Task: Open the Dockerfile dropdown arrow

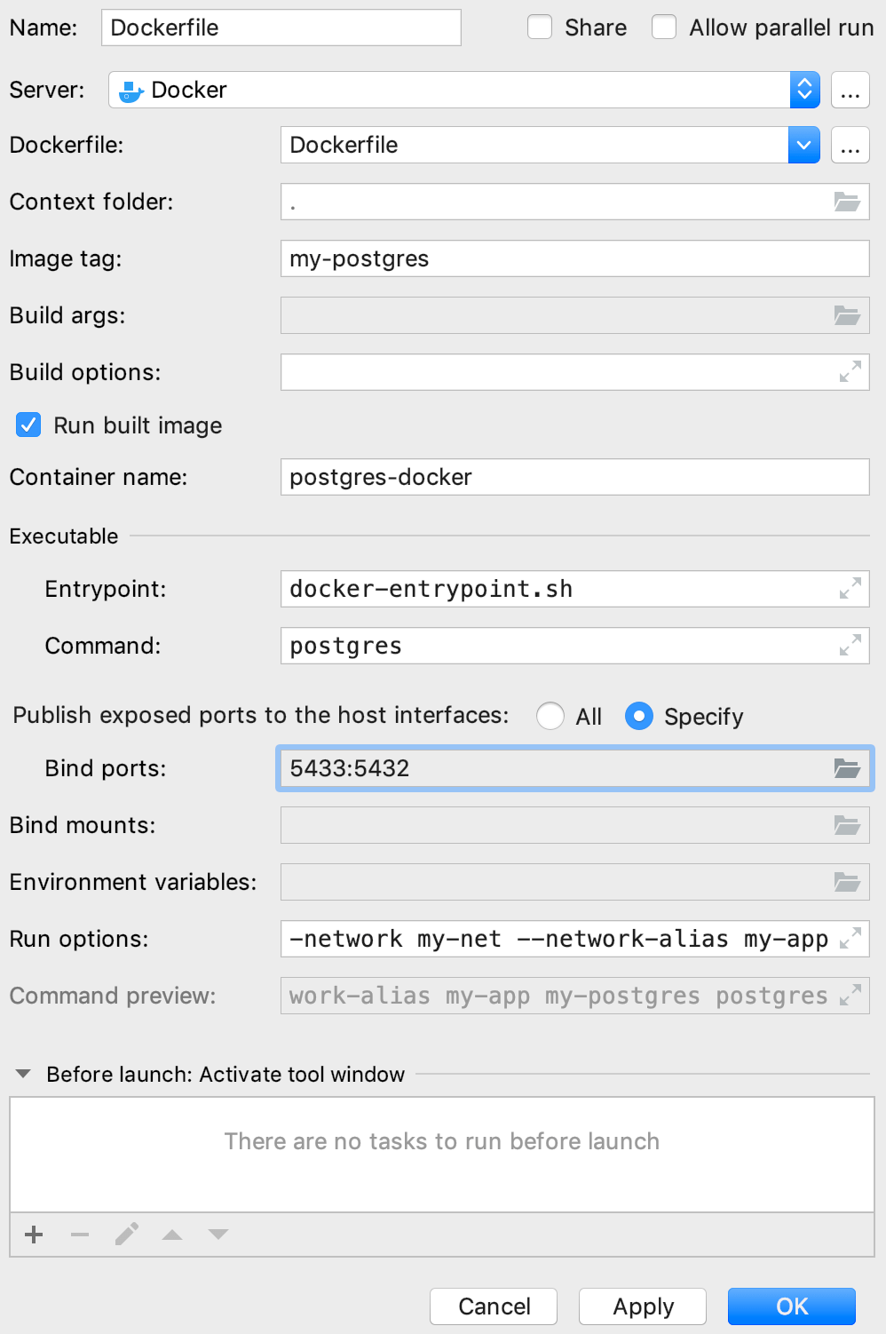Action: pos(803,145)
